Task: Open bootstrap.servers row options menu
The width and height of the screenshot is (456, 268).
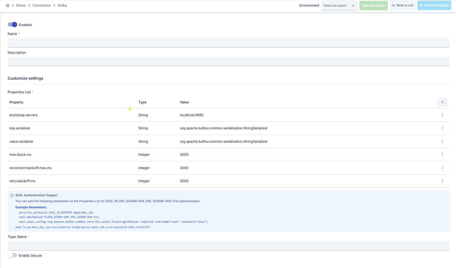Action: coord(442,115)
